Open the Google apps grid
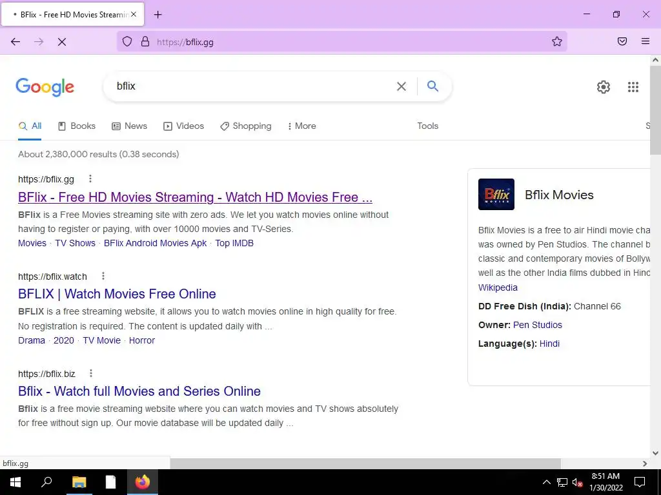Image resolution: width=661 pixels, height=495 pixels. (633, 87)
